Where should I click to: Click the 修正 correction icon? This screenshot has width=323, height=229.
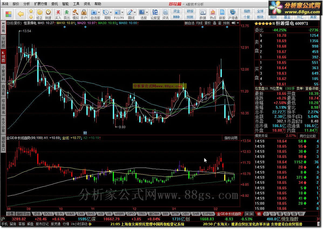pos(39,14)
